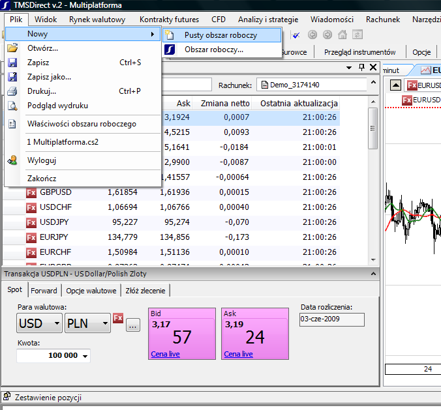Click the refresh toolbar icon next to home
Image resolution: width=441 pixels, height=410 pixels.
[x=357, y=35]
